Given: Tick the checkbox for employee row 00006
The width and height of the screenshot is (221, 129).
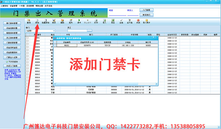Looking at the screenshot, I should click(28, 53).
